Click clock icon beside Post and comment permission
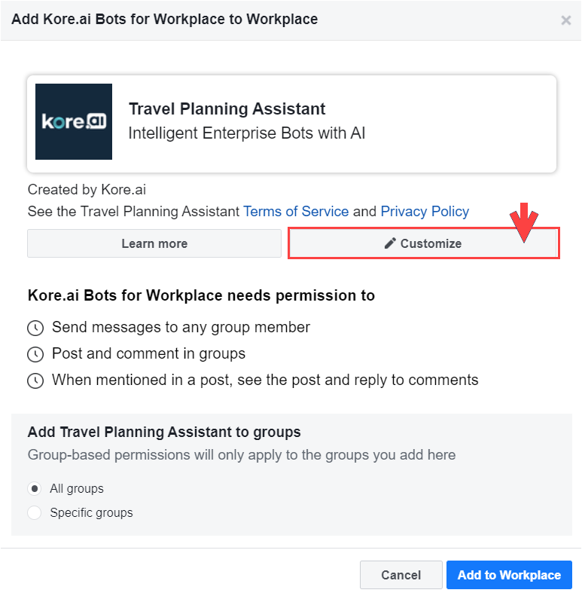The image size is (582, 599). 35,354
